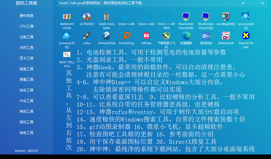Open Ventoy2Disk
Image resolution: width=271 pixels, height=159 pixels.
click(x=107, y=36)
